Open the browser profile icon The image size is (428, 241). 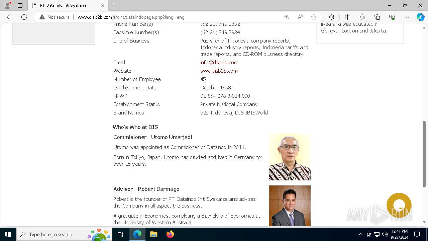(7, 5)
